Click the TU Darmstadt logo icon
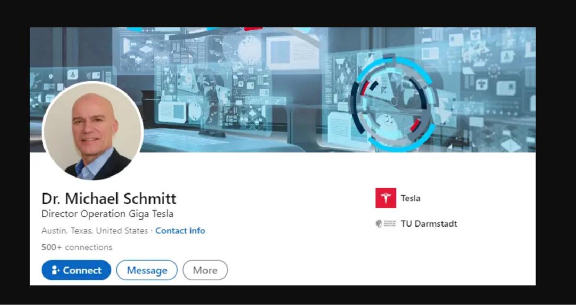Viewport: 576px width, 307px height. pyautogui.click(x=386, y=224)
